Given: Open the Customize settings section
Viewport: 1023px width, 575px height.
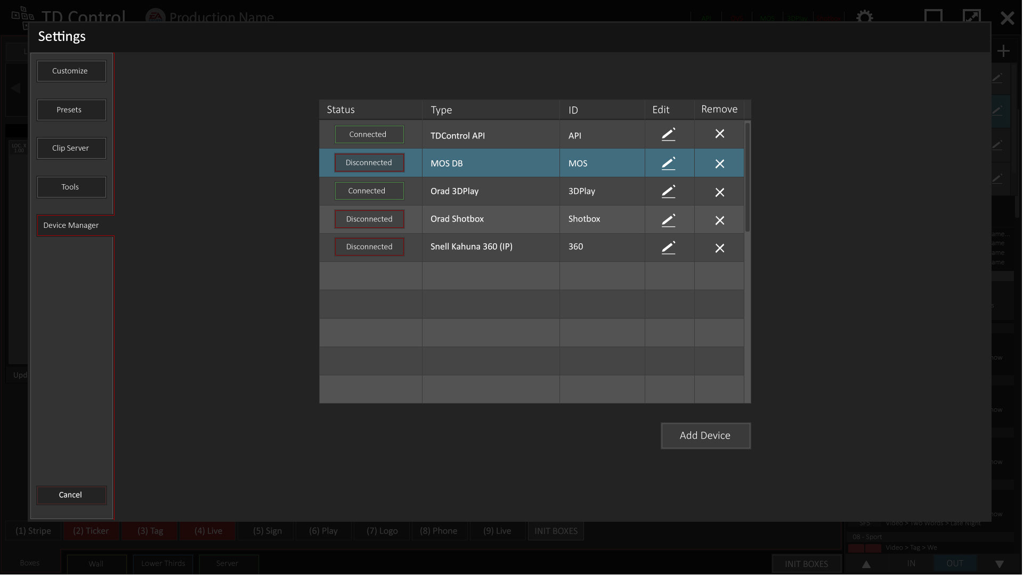Looking at the screenshot, I should (71, 71).
